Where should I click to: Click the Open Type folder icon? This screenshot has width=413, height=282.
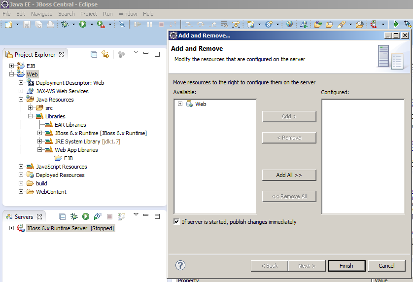(318, 25)
